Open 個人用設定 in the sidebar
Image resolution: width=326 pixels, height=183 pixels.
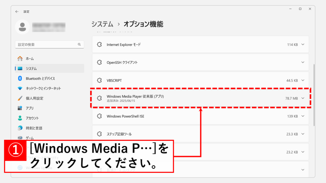pyautogui.click(x=50, y=98)
